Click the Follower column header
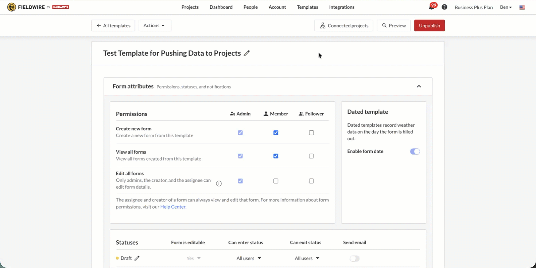This screenshot has width=536, height=268. [311, 114]
